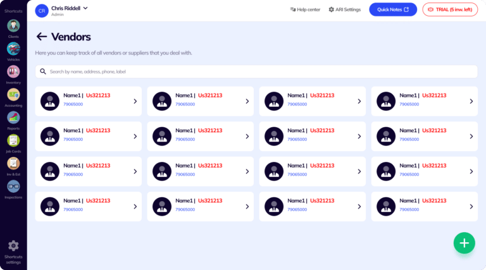Click the Quick Notes button
This screenshot has width=486, height=270.
point(393,9)
